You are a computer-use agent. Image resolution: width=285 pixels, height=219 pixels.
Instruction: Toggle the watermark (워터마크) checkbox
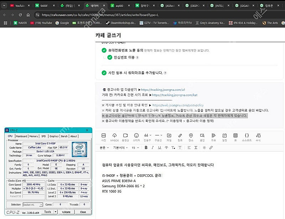(x=104, y=73)
